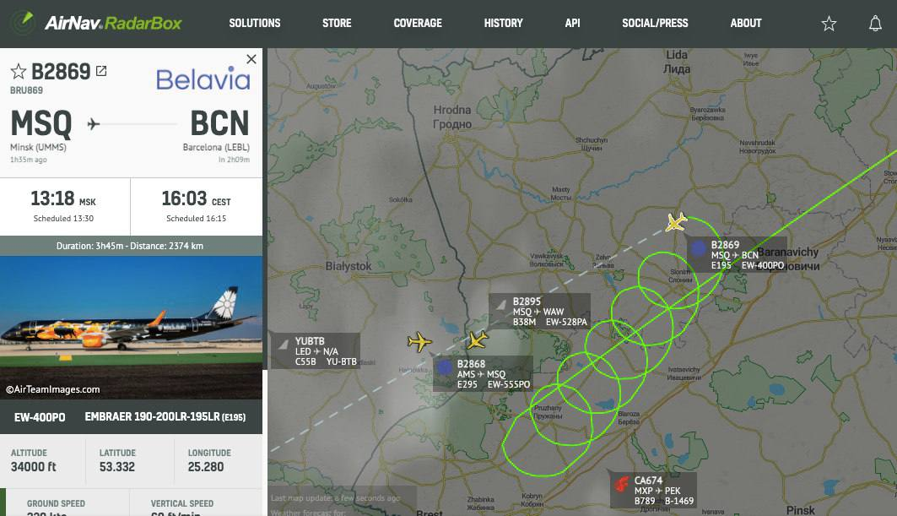Open the SOLUTIONS menu
The height and width of the screenshot is (516, 897).
(x=255, y=24)
